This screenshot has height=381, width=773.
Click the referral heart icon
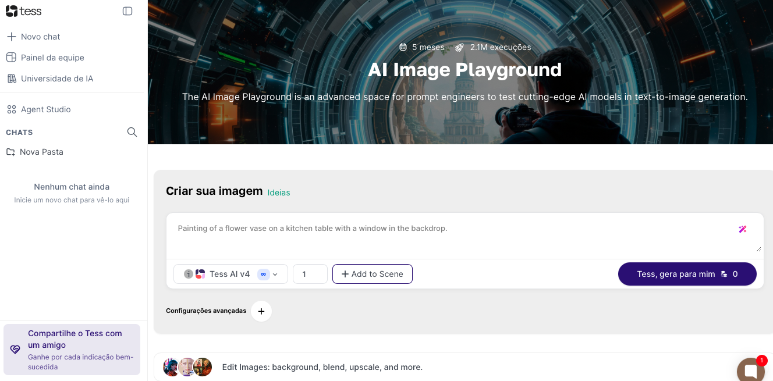[15, 350]
